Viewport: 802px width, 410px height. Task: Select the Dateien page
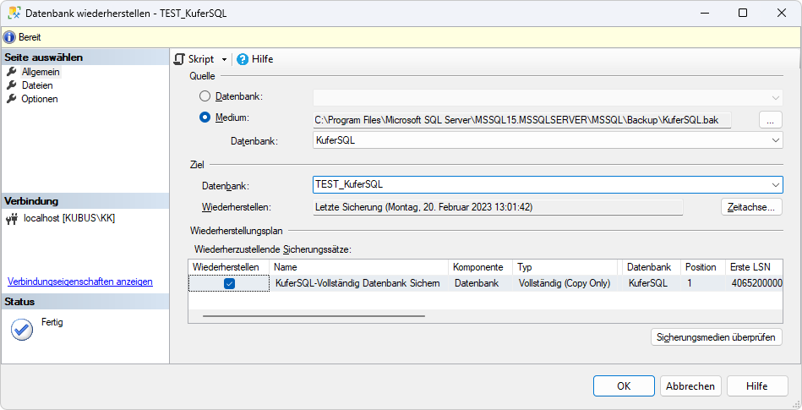[37, 85]
